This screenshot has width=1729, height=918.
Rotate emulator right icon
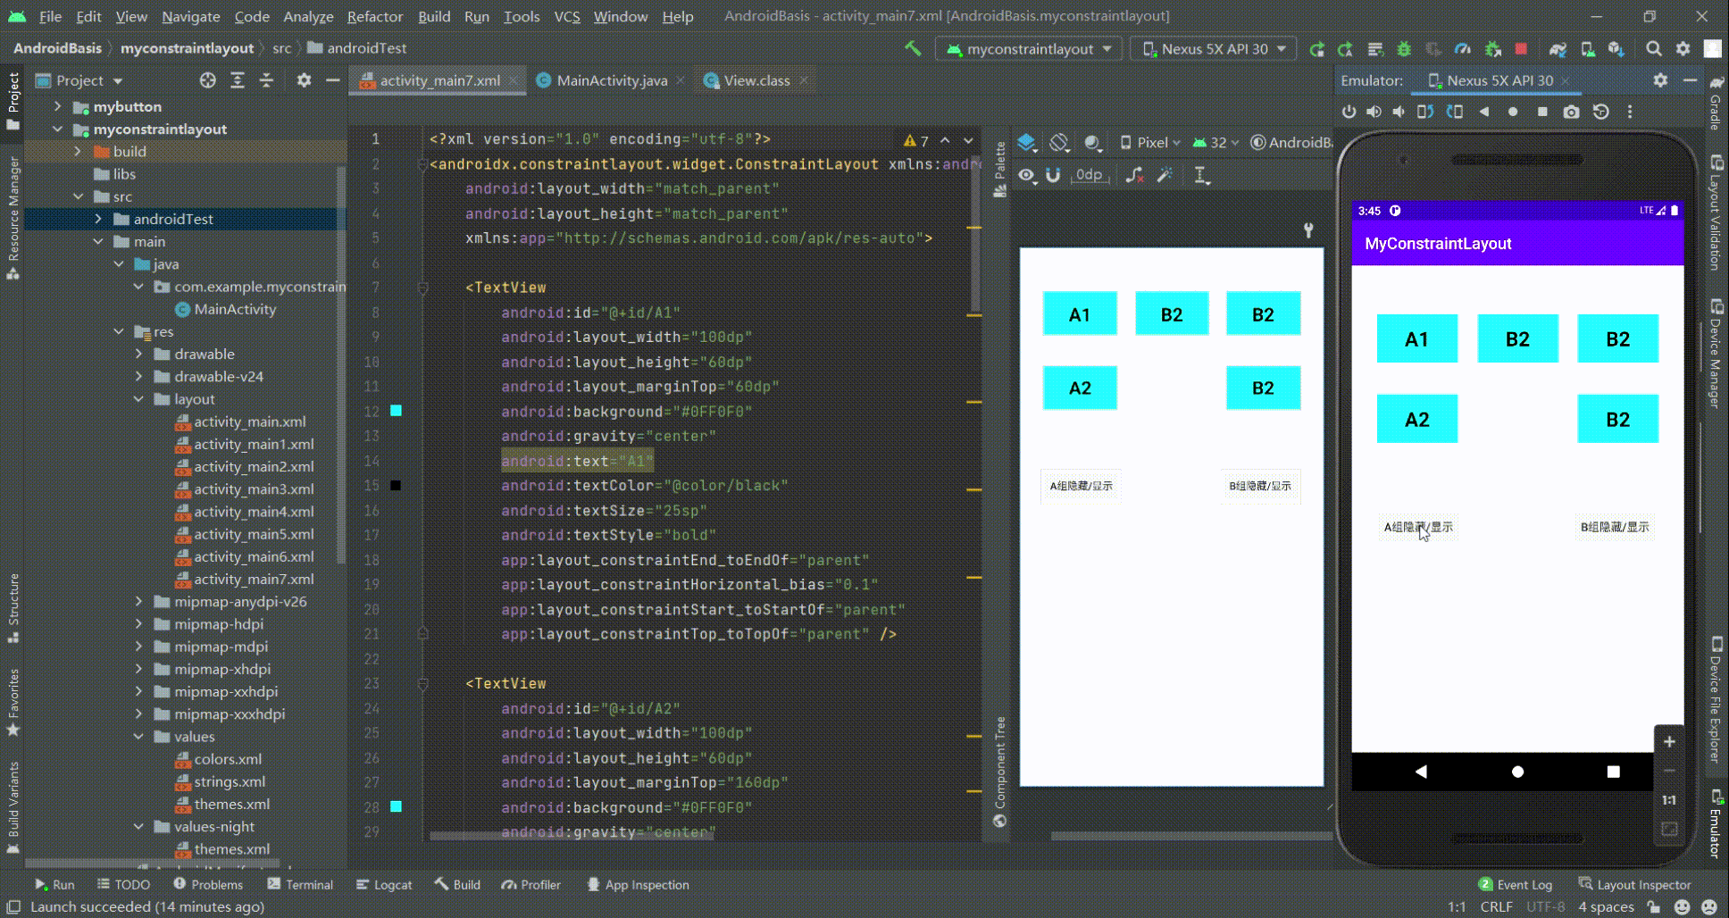1455,112
